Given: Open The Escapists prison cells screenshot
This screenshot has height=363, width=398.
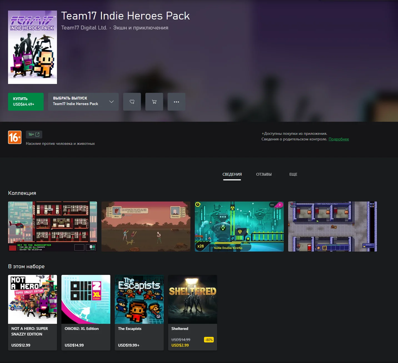Looking at the screenshot, I should click(332, 227).
